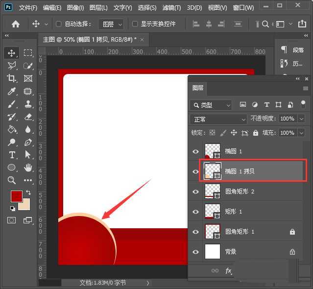Image resolution: width=313 pixels, height=289 pixels.
Task: Hide the 背景 layer
Action: [x=196, y=252]
